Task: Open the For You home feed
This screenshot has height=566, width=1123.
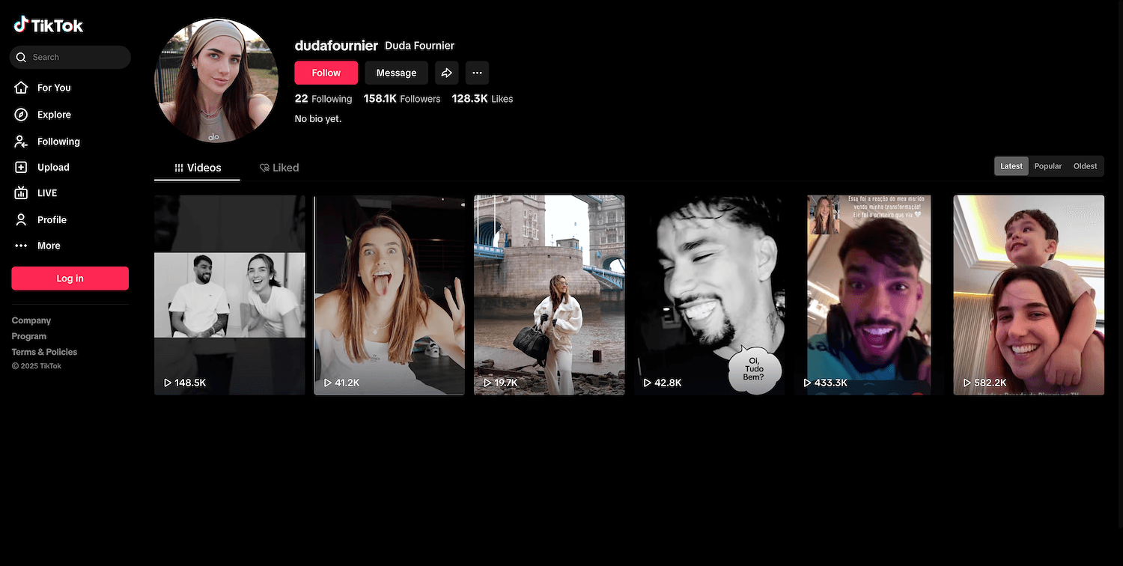Action: 54,88
